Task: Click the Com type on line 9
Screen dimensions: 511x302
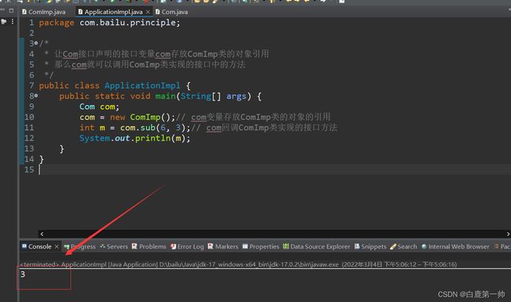Action: click(87, 107)
